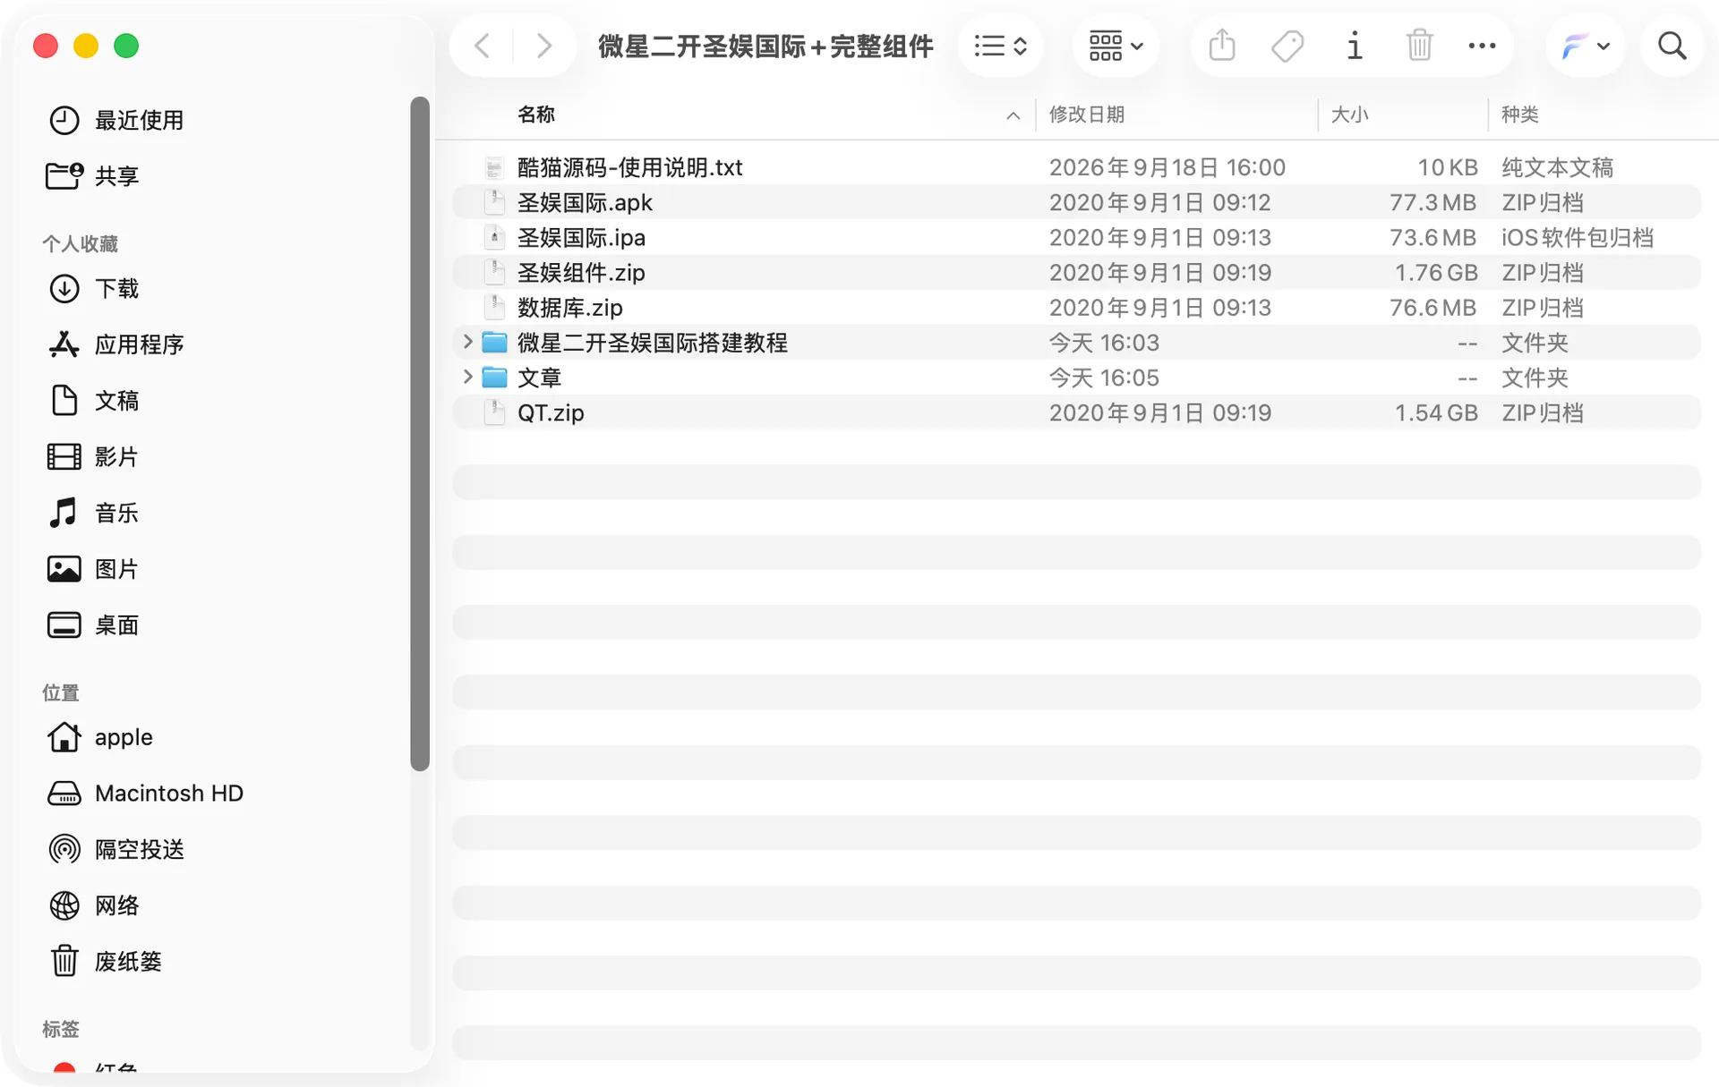Select file QT.zip

[x=1076, y=412]
